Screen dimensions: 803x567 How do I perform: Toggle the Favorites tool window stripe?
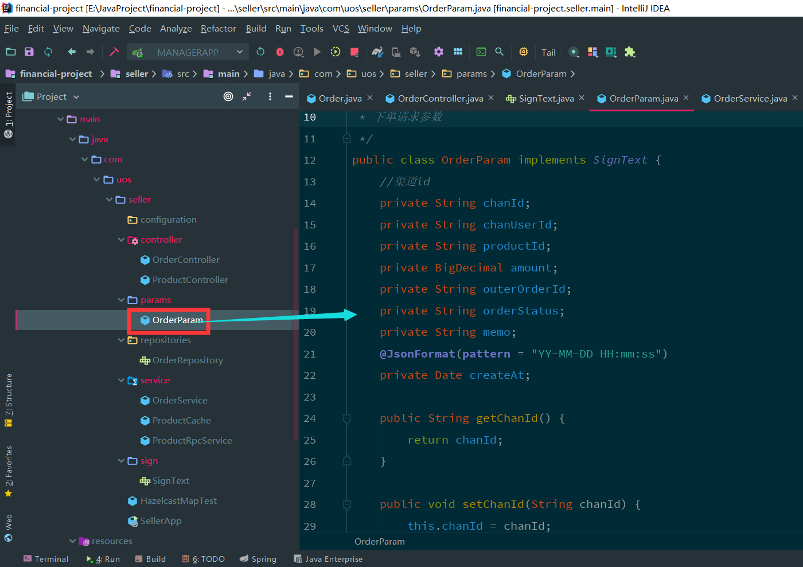pyautogui.click(x=8, y=471)
